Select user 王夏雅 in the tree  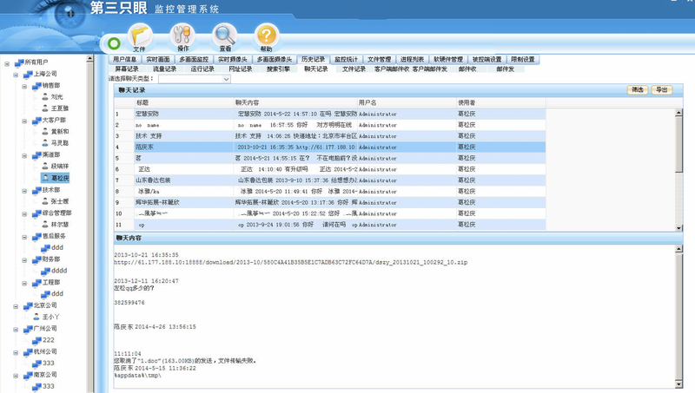click(x=56, y=108)
